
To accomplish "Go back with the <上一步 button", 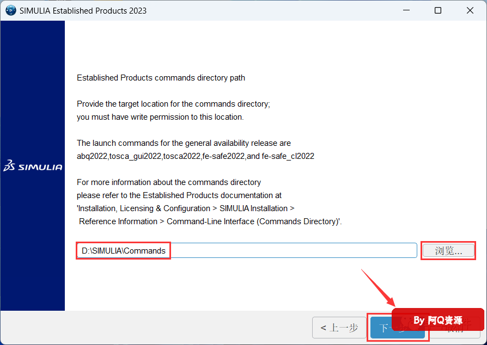I will tap(339, 328).
